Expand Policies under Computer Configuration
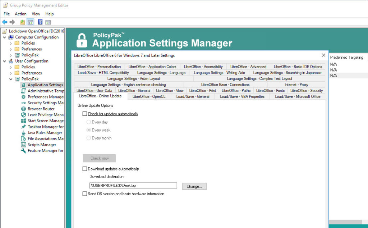Screen dimensions: 368x228 [11, 43]
